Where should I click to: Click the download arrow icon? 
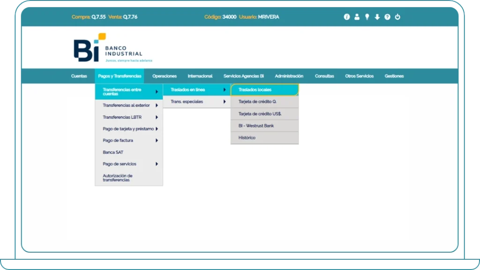[x=377, y=17]
